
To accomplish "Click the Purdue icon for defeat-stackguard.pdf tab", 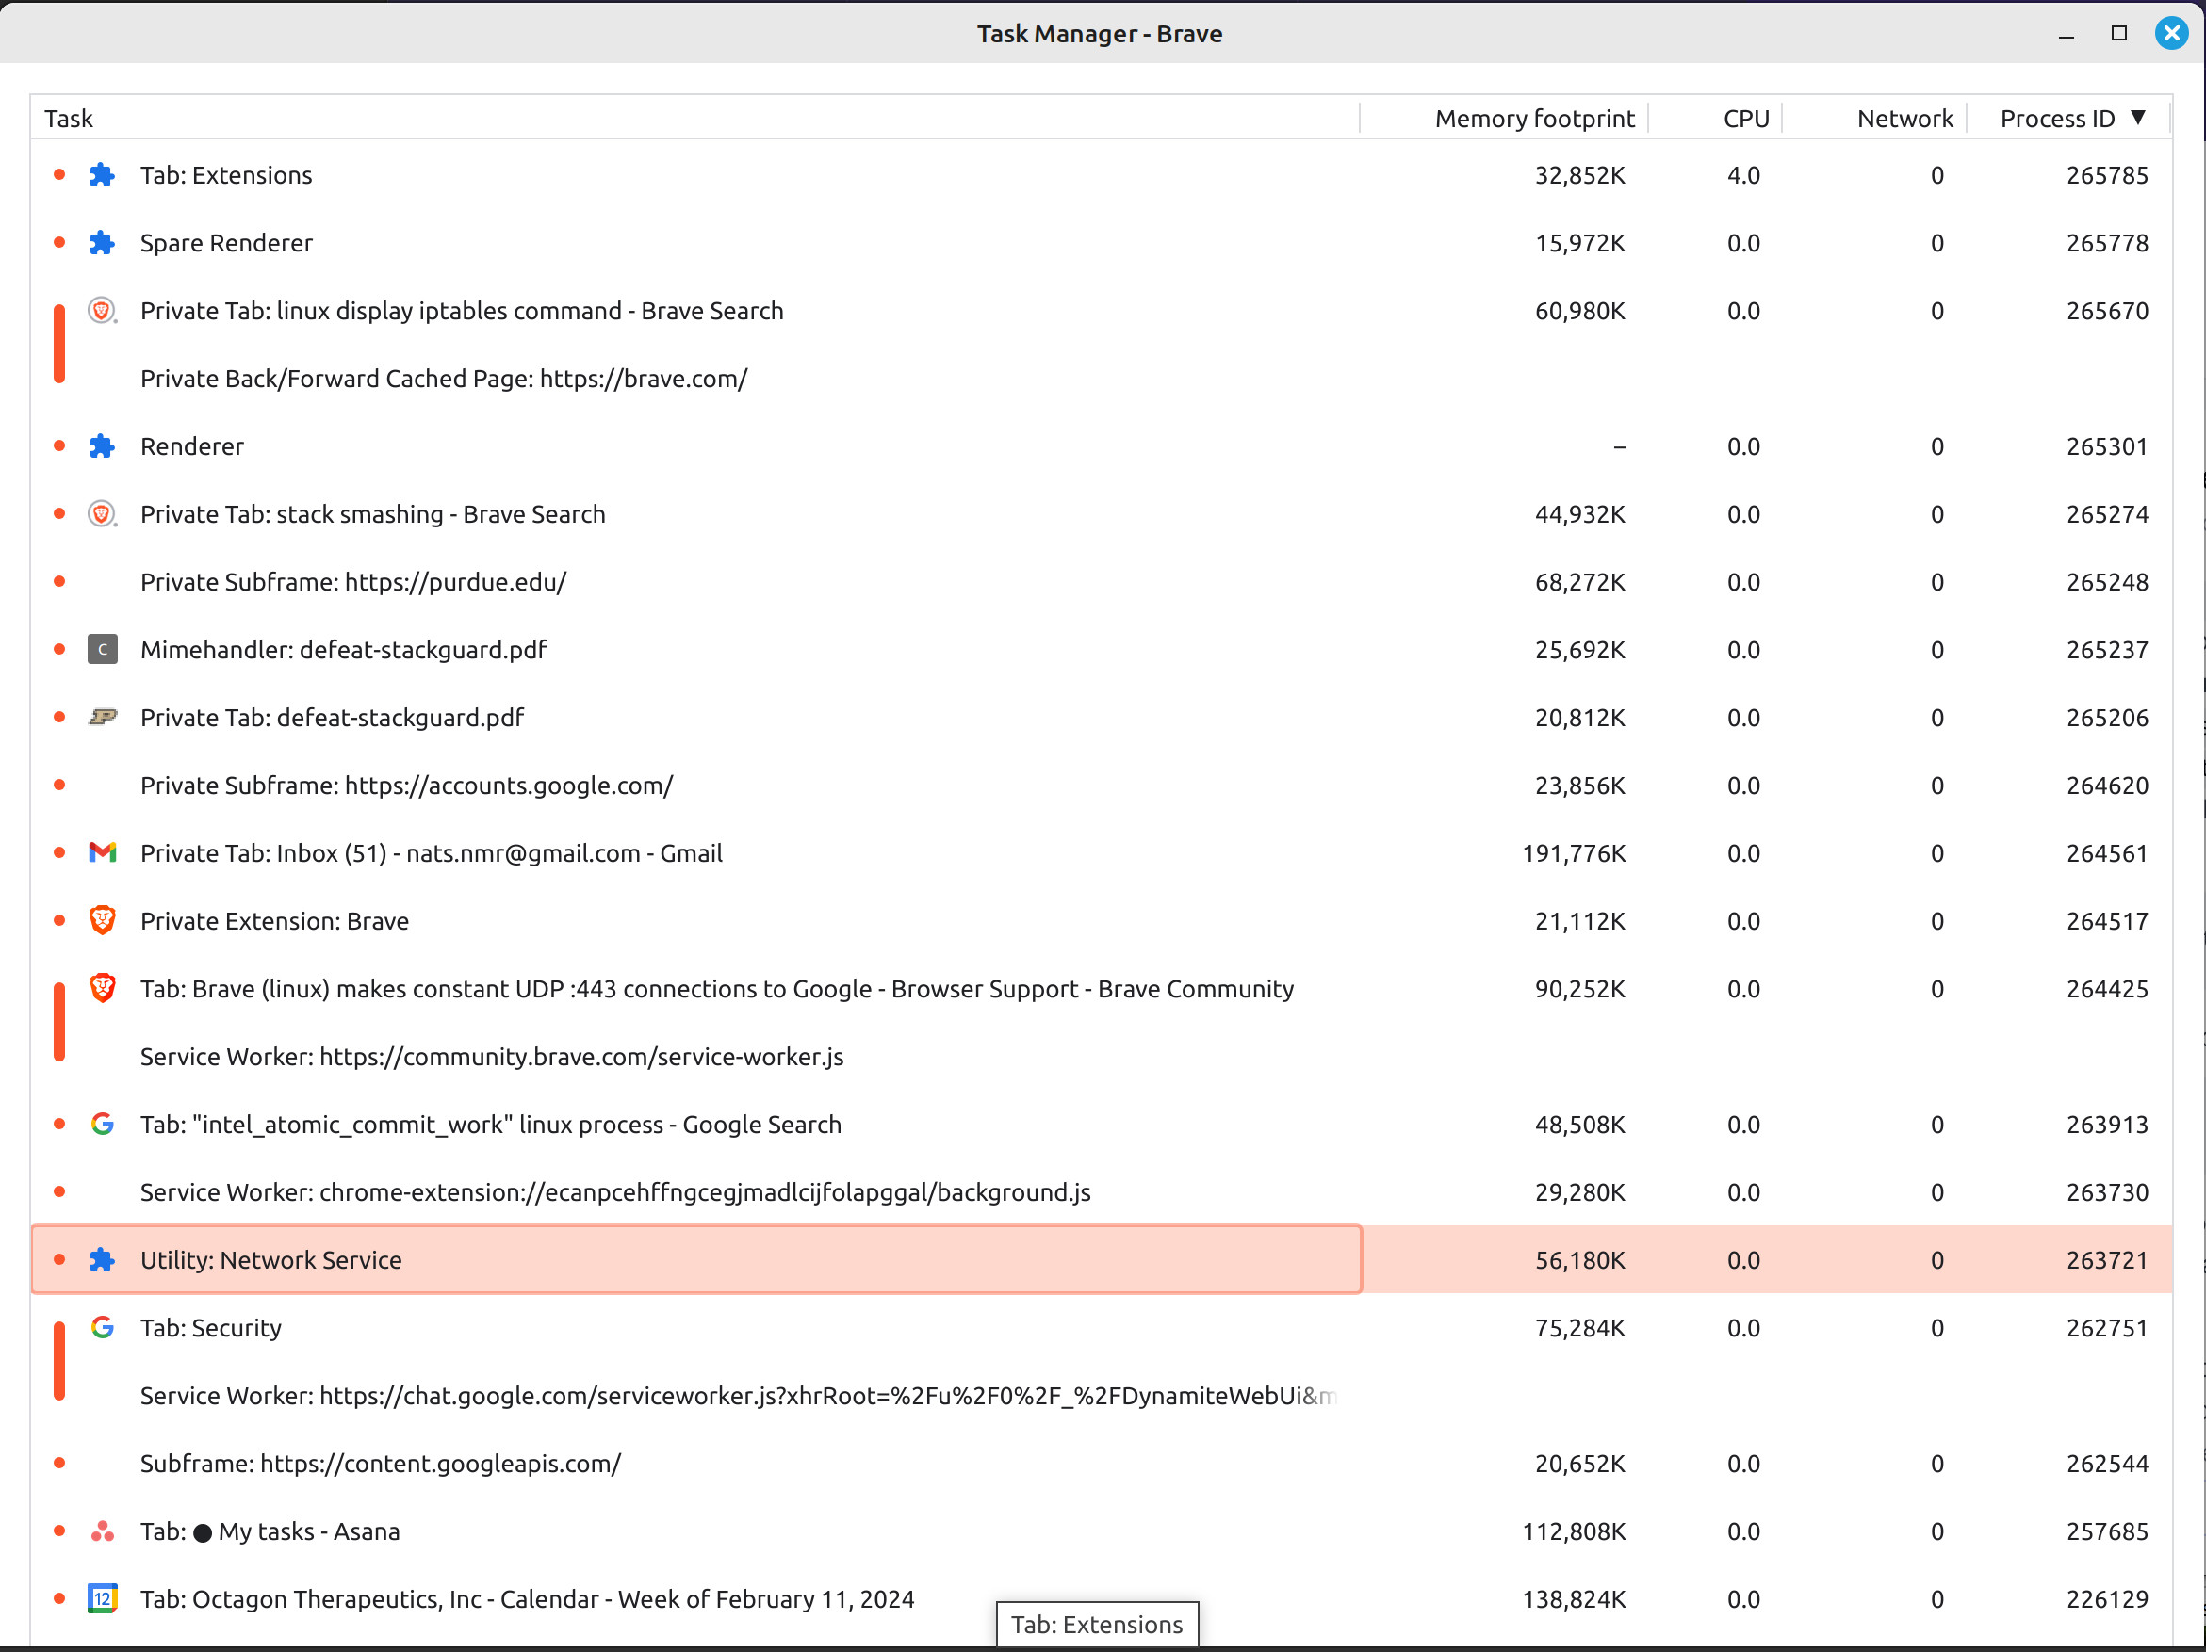I will click(x=102, y=718).
